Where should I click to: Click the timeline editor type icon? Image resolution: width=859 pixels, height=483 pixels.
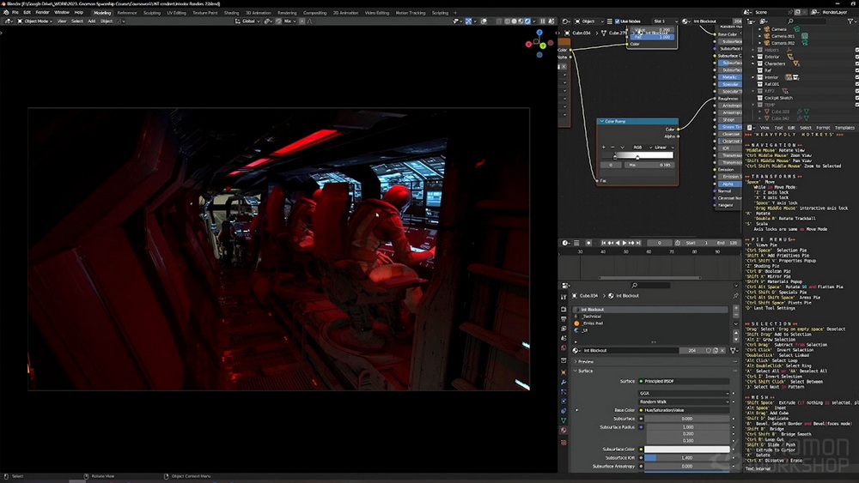coord(566,243)
